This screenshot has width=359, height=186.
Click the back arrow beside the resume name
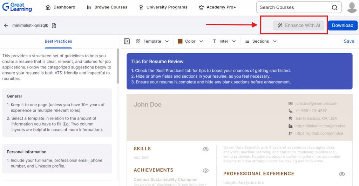click(x=6, y=26)
